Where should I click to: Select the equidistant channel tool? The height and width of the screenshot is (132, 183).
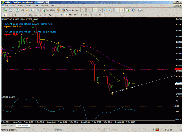click(x=30, y=15)
